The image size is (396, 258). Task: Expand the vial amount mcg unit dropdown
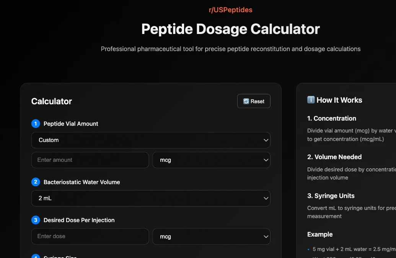point(211,160)
